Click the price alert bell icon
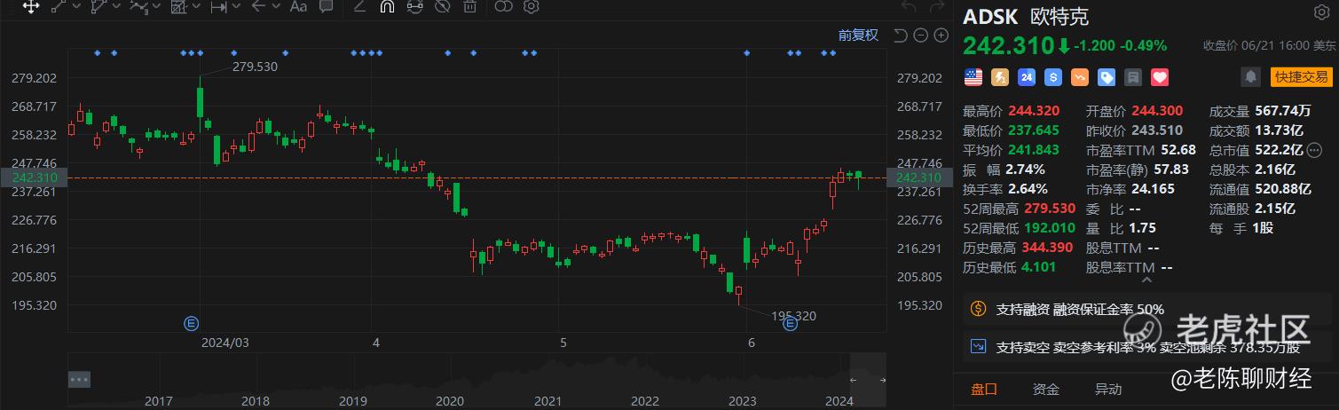Viewport: 1339px width, 410px height. 1250,77
